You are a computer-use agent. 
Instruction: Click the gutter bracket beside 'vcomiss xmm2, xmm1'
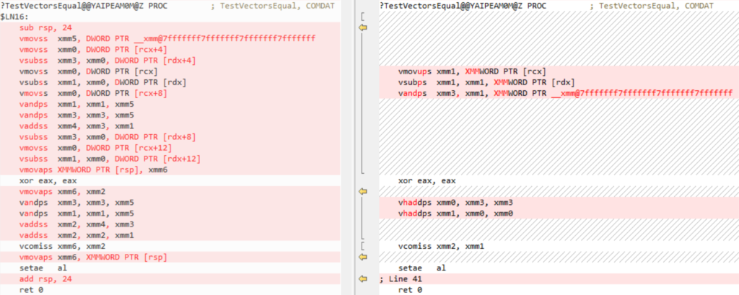pyautogui.click(x=362, y=246)
